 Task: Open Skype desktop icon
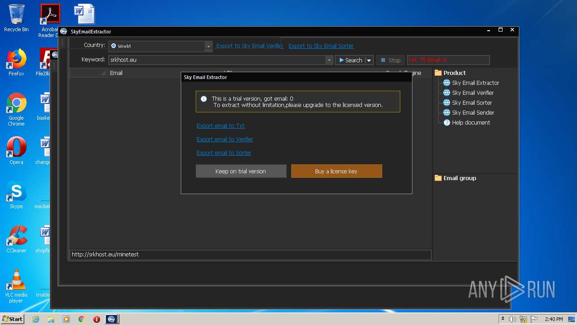click(16, 195)
